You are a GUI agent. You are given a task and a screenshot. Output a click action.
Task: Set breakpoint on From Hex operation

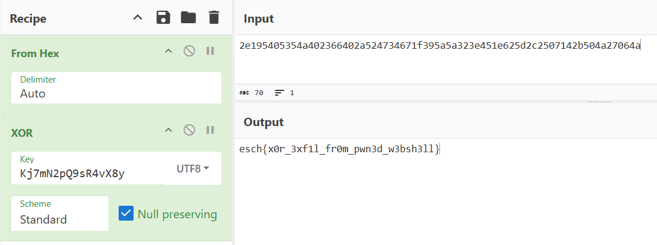coord(210,51)
